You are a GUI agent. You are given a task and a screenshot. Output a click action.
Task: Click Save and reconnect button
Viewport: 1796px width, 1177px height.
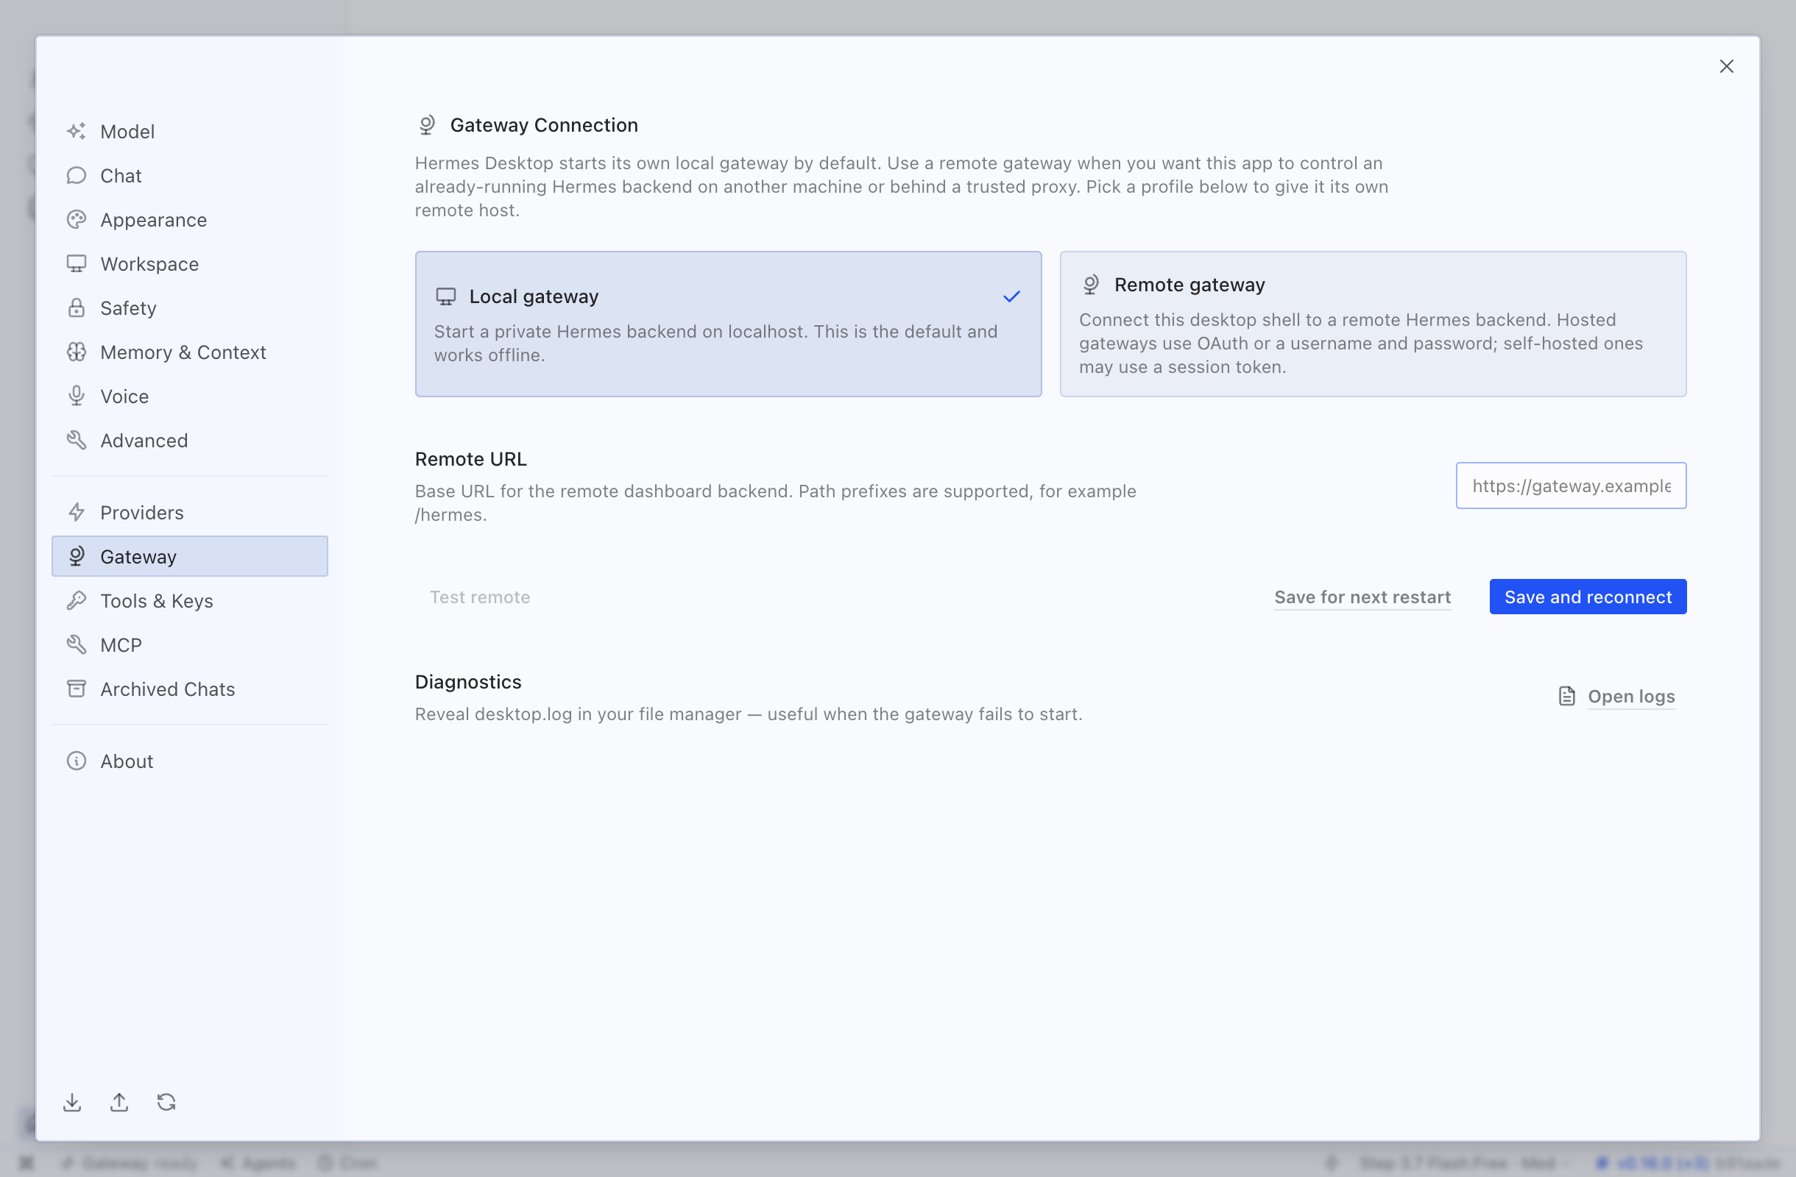click(x=1588, y=597)
